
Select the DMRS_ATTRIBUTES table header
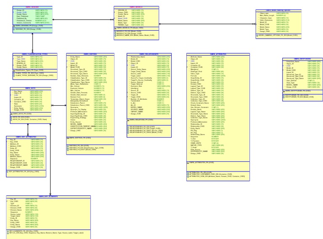[218, 54]
